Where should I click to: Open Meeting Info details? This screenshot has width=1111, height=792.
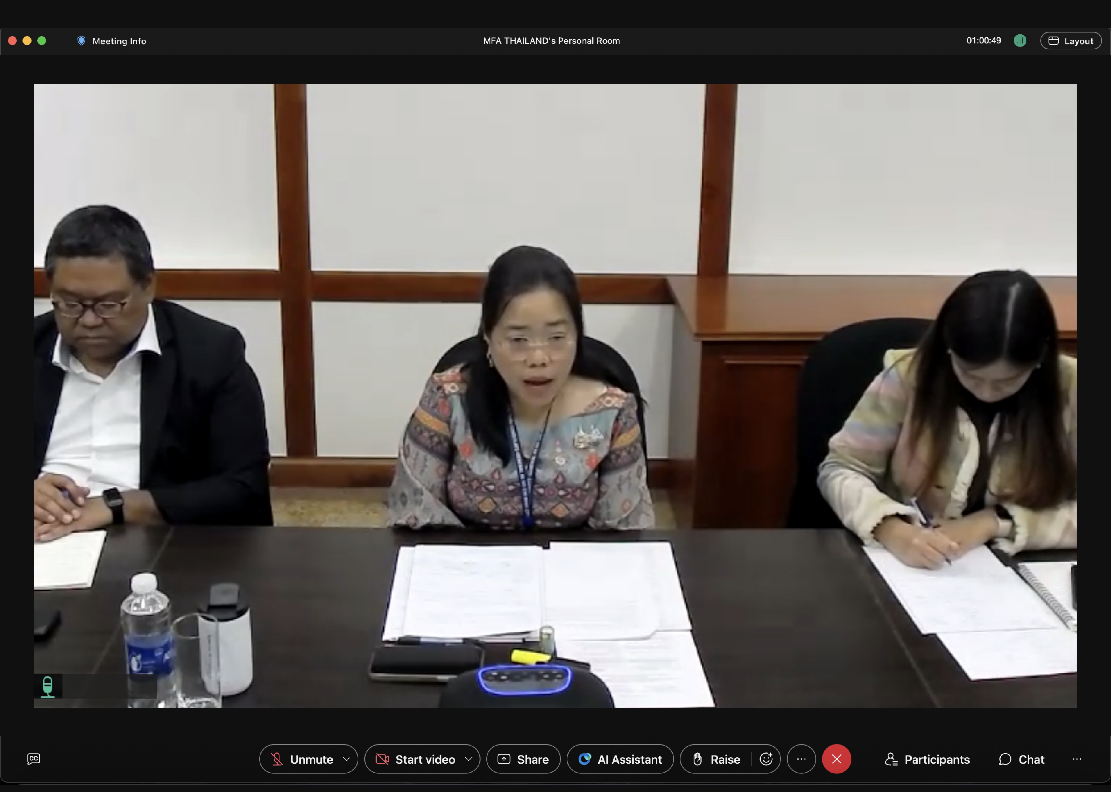[119, 41]
